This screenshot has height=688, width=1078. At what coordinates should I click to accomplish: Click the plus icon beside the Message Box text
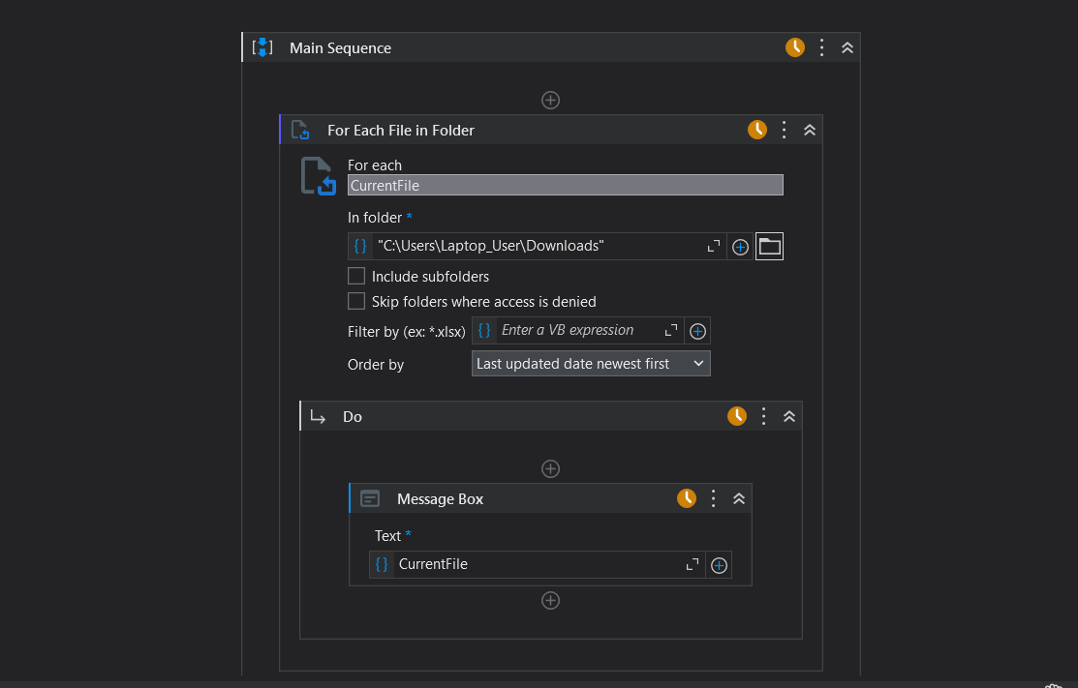coord(719,565)
